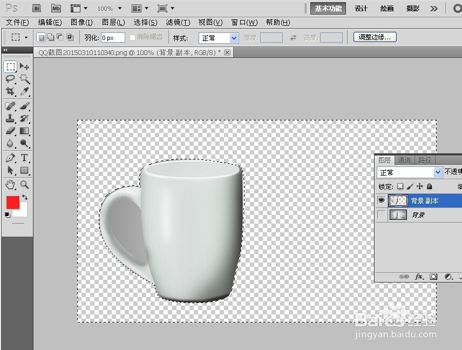The width and height of the screenshot is (462, 350).
Task: Swap foreground and background colors
Action: 25,197
